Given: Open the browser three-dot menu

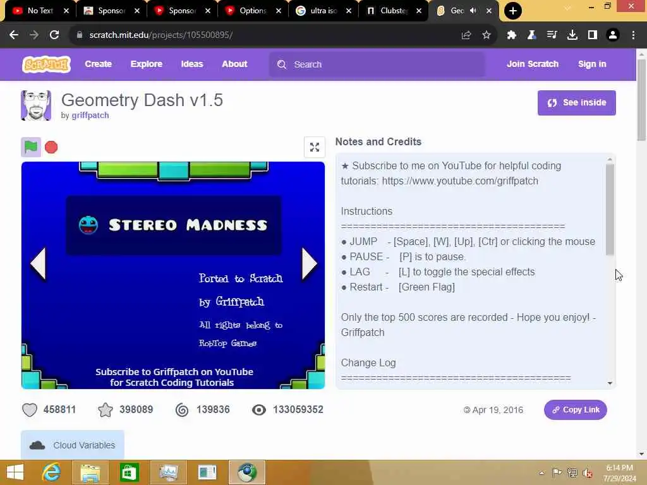Looking at the screenshot, I should 633,35.
